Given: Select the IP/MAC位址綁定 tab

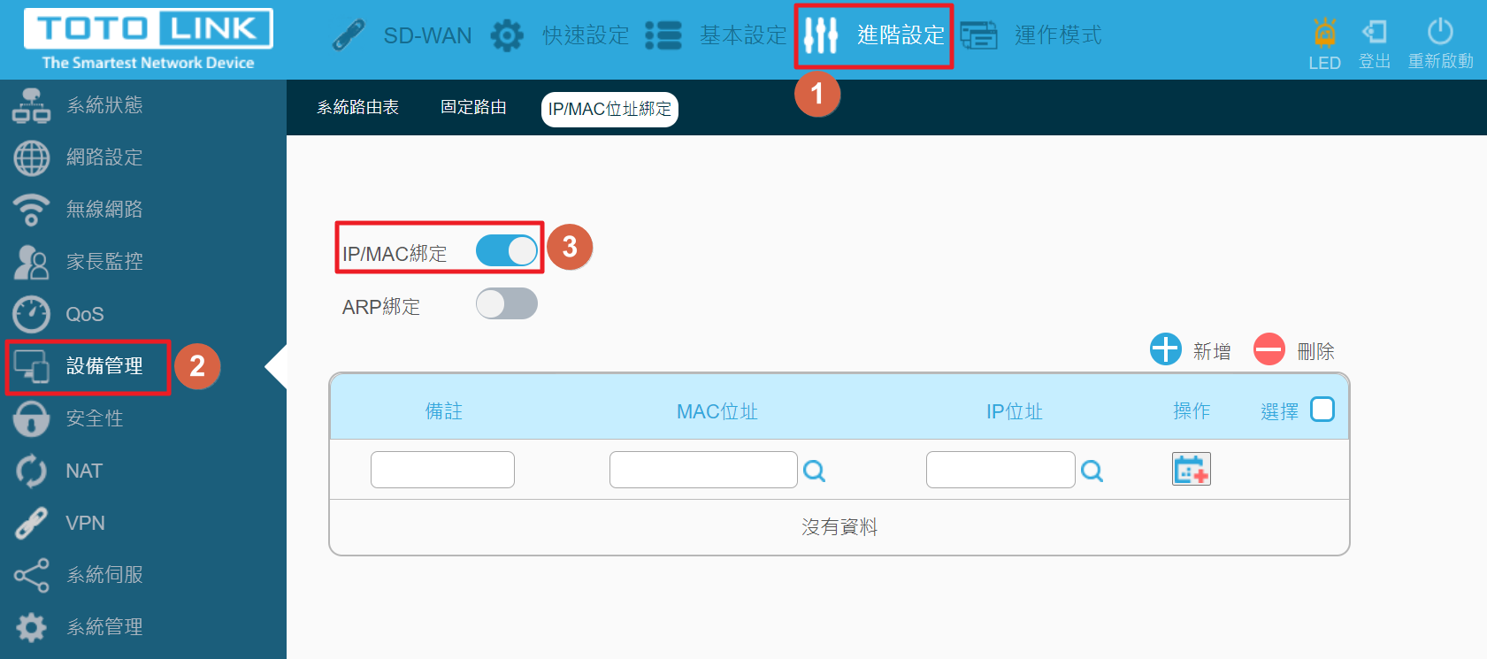Looking at the screenshot, I should [x=609, y=109].
